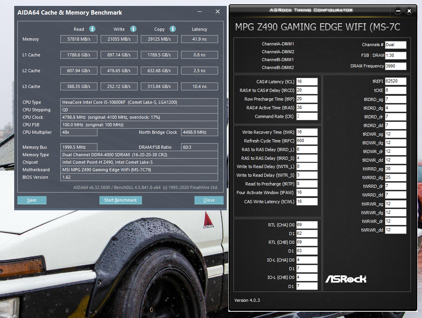Click the tRRD_L value field

tap(307, 149)
